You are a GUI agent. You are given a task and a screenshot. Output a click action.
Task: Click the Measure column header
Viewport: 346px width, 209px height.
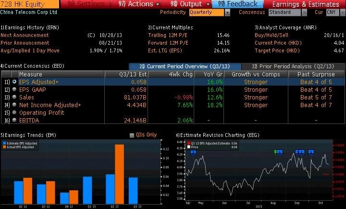tap(62, 74)
